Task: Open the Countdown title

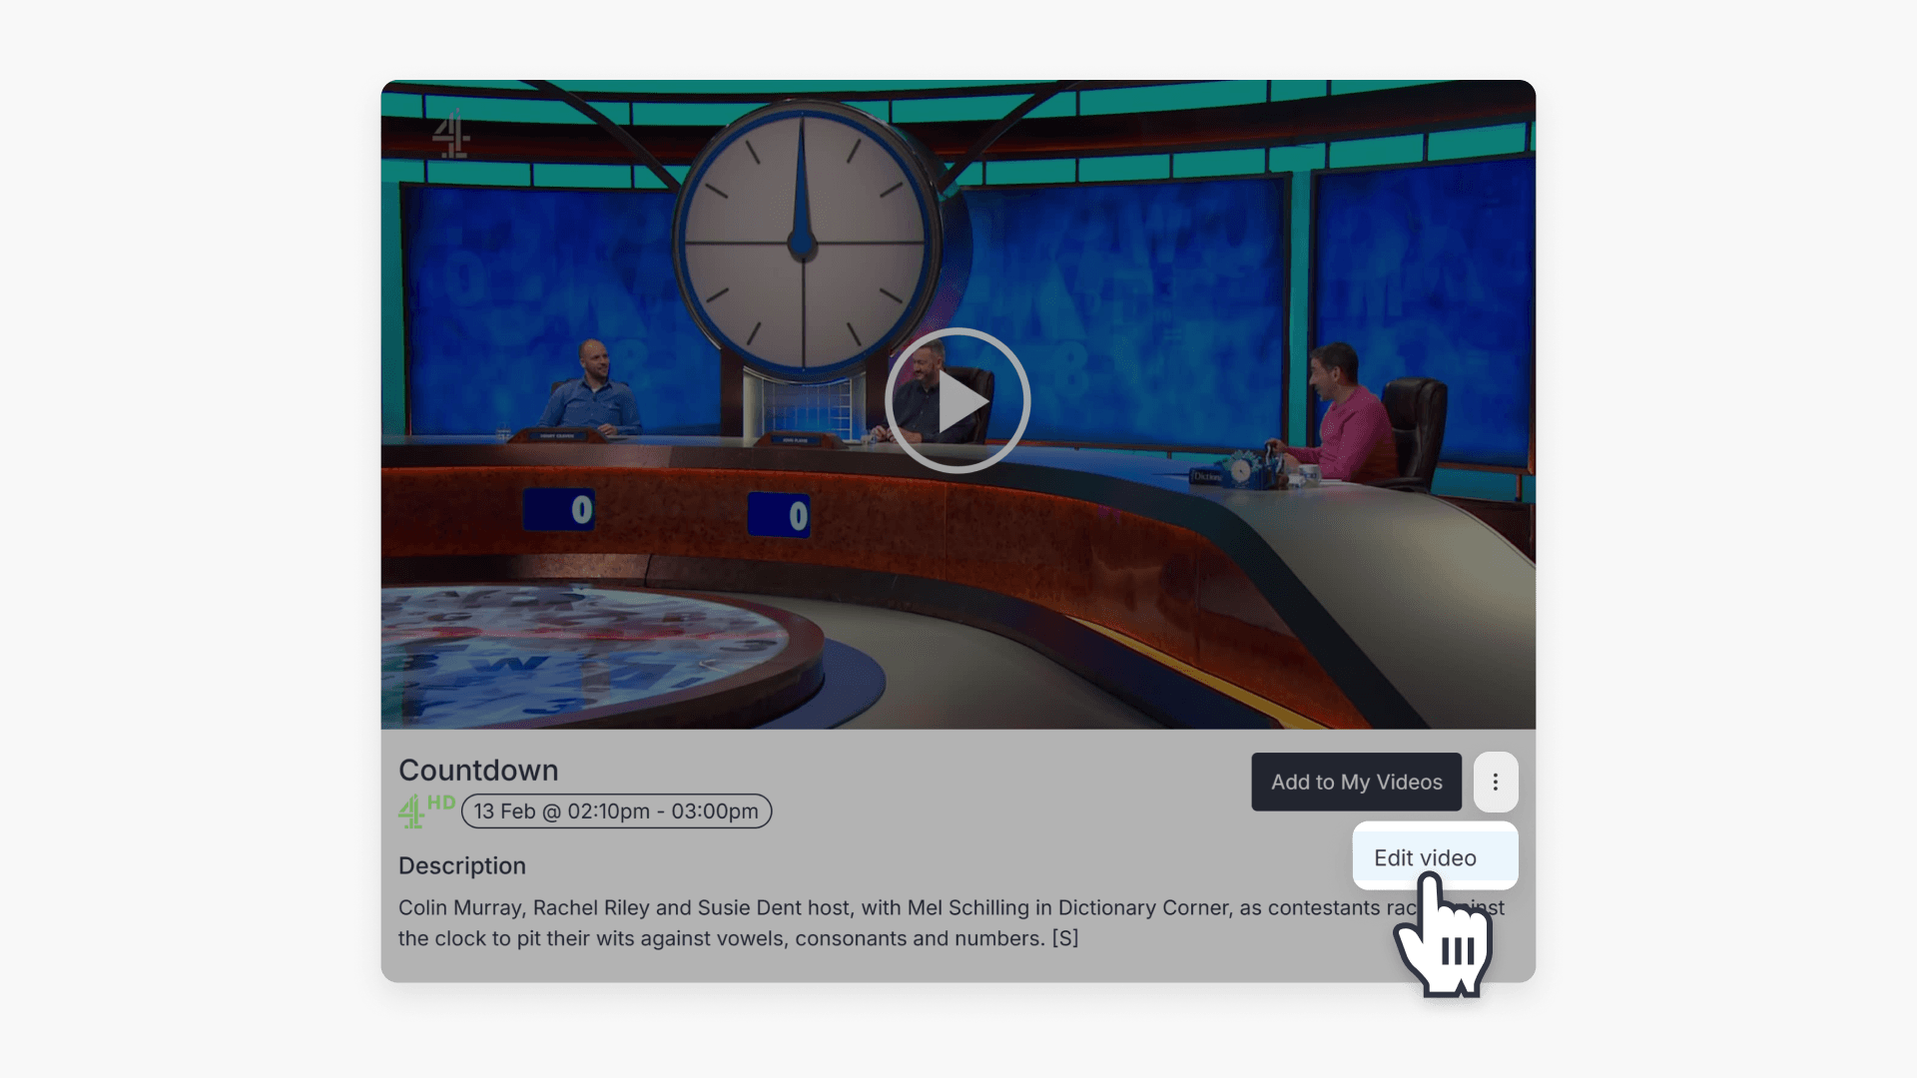Action: tap(478, 770)
